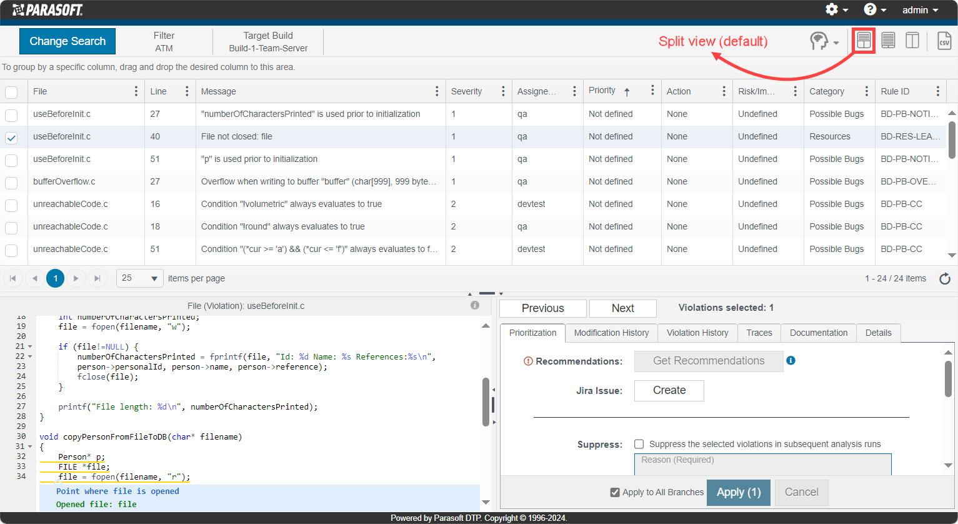Open the Message column options menu

[437, 91]
